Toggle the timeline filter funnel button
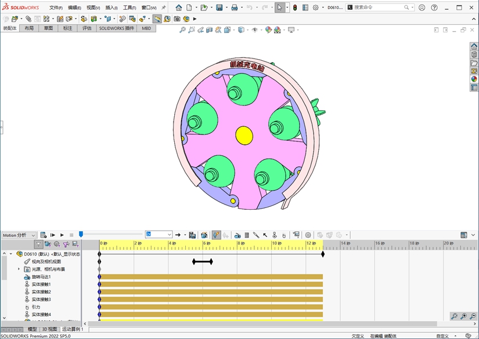479x339 pixels. pos(38,245)
